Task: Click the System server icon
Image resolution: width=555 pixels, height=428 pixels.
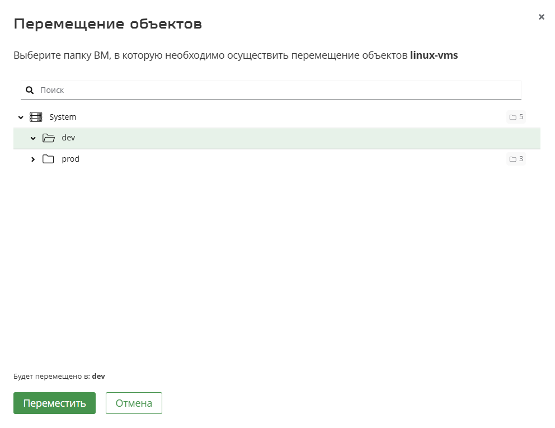Action: tap(36, 117)
